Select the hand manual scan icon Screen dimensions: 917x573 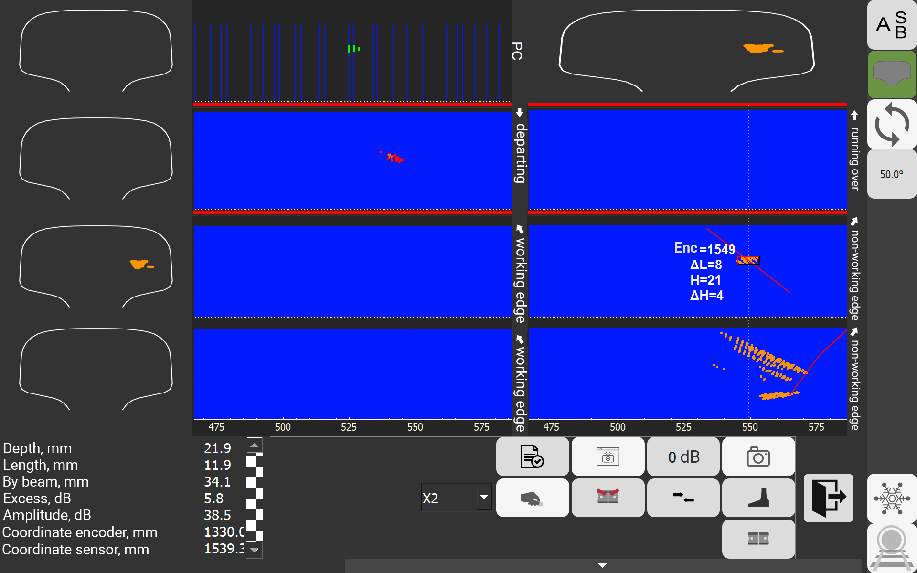532,498
